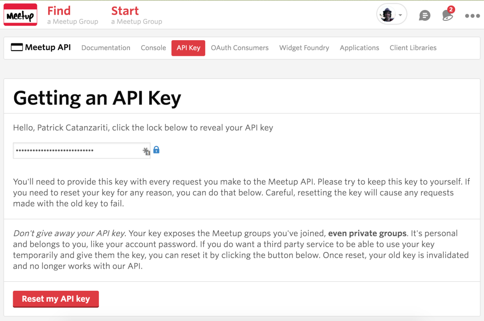
Task: Click the password manager icon in key field
Action: (146, 151)
